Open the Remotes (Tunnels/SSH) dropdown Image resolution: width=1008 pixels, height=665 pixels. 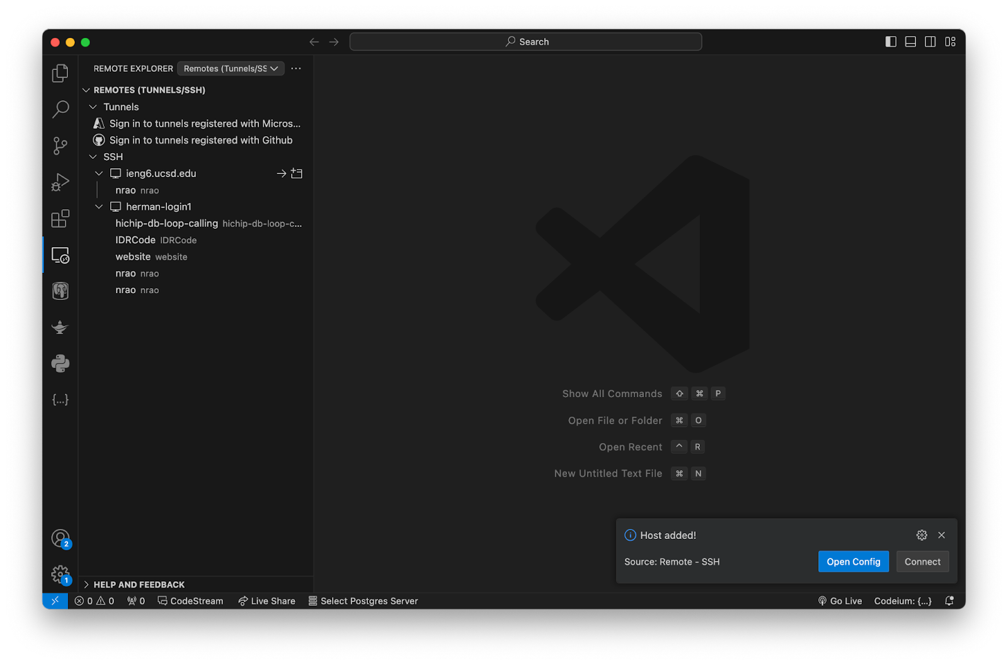pyautogui.click(x=231, y=68)
